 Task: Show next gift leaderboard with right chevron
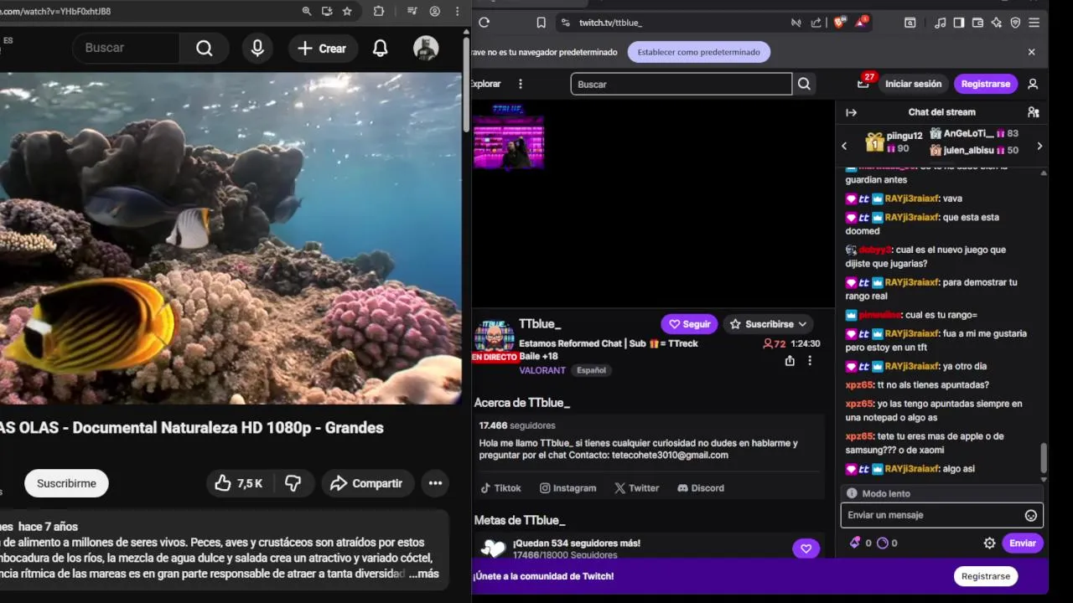click(1039, 146)
